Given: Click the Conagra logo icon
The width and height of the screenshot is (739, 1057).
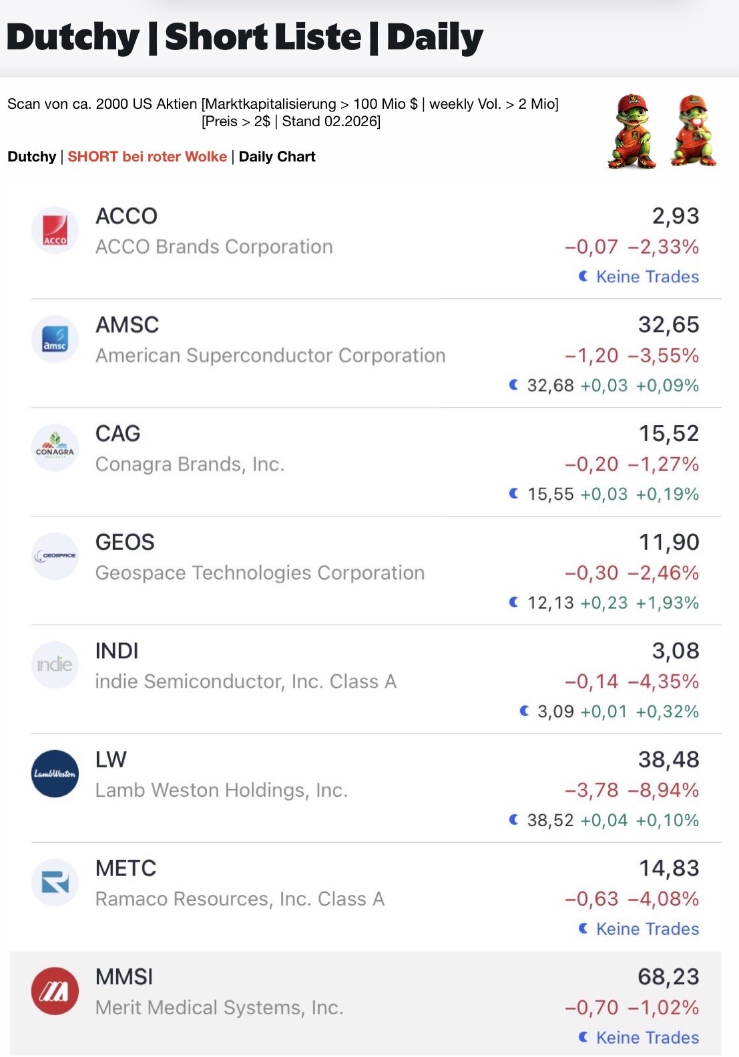Looking at the screenshot, I should 55,448.
